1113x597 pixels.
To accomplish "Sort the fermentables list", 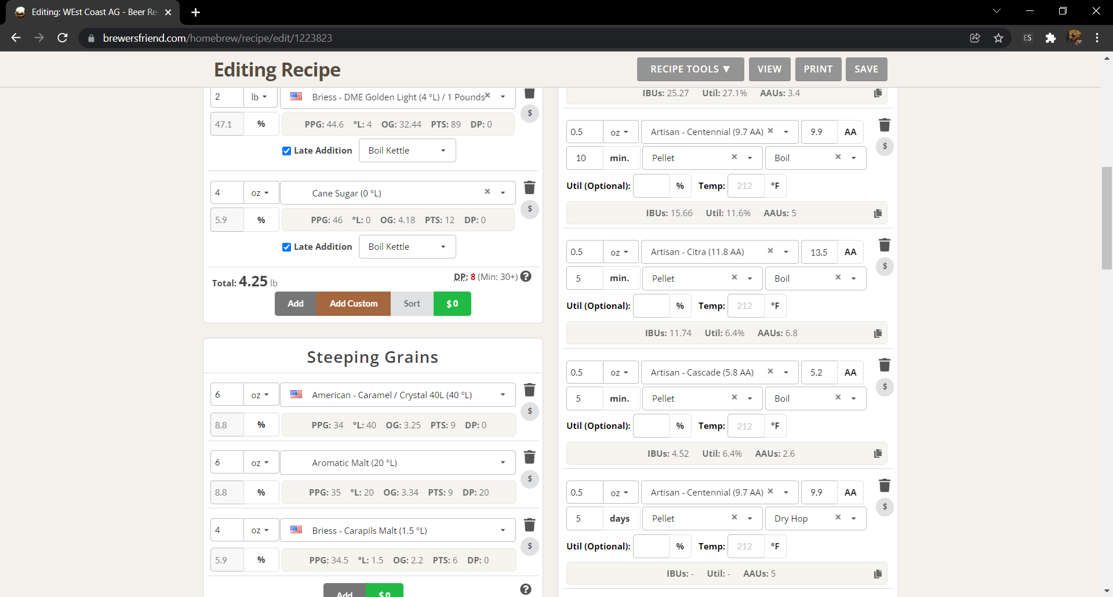I will (412, 304).
